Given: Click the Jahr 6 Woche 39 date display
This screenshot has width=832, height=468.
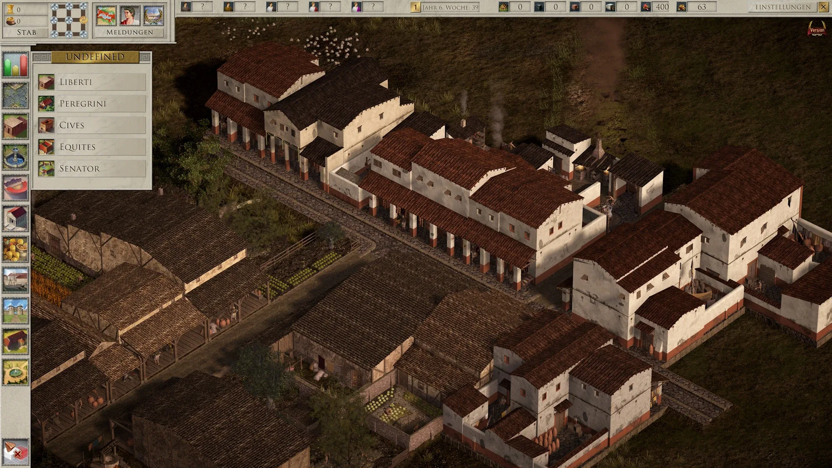Looking at the screenshot, I should pos(450,7).
